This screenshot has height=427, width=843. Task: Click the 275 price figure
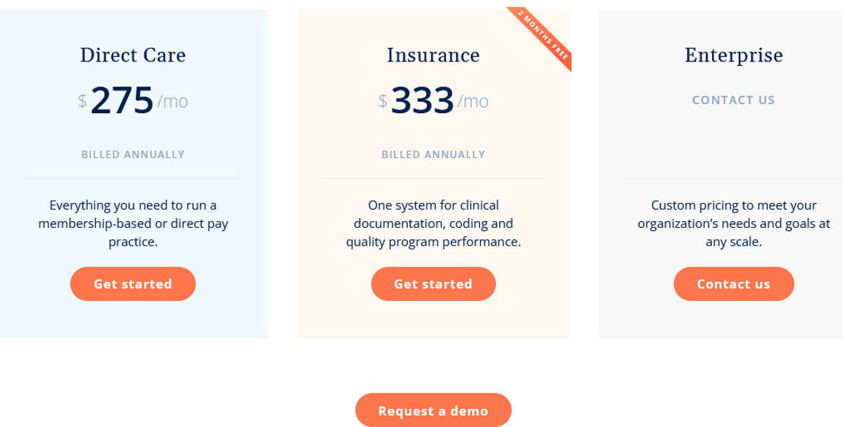click(122, 100)
